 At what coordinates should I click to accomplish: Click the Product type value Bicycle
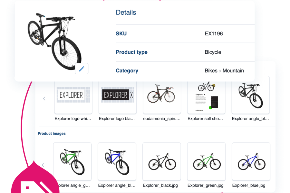click(213, 52)
